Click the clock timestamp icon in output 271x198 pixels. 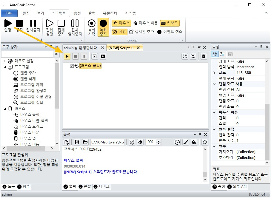pyautogui.click(x=177, y=142)
